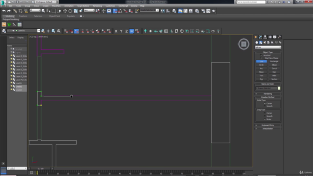This screenshot has width=313, height=176.
Task: Select Initial Type Smooth radio
Action: pyautogui.click(x=265, y=106)
